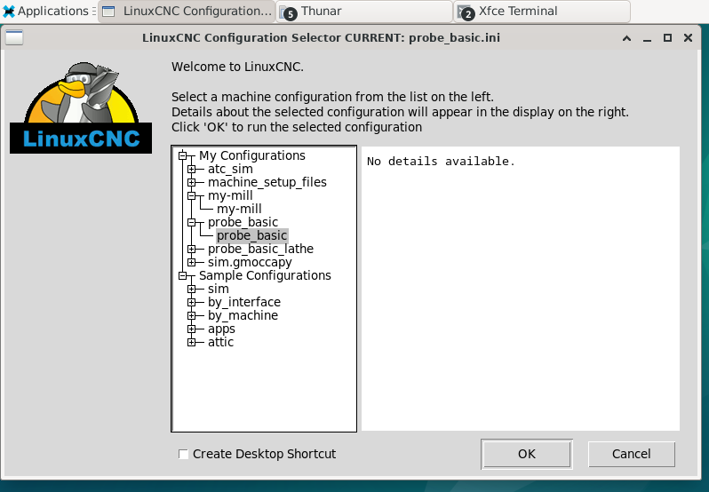Select the Sample Configurations label
709x492 pixels.
point(265,275)
